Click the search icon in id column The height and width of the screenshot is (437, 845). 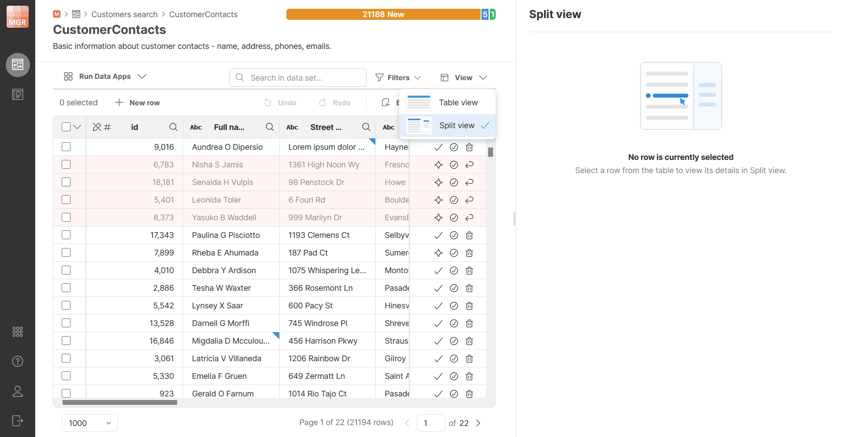point(174,127)
